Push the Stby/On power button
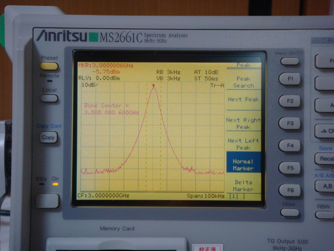Screen dimensions: 334x251 pyautogui.click(x=48, y=201)
